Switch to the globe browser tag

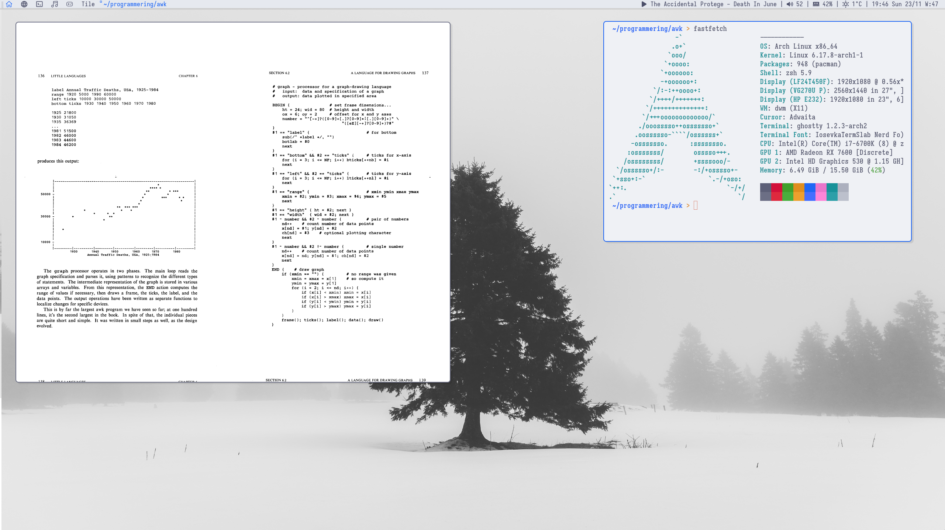[24, 4]
